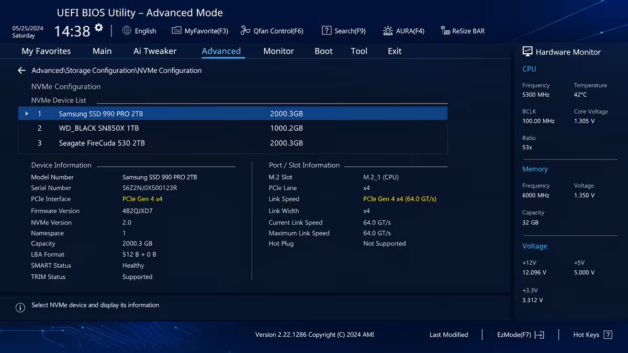Click SMART Status value Healthy

(x=133, y=265)
